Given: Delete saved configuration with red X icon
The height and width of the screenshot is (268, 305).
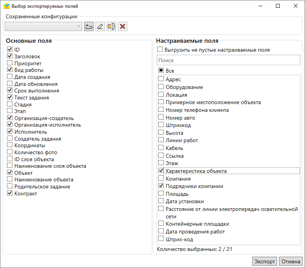Looking at the screenshot, I should pos(123,26).
